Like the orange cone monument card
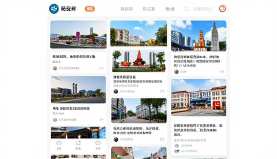Viewport: 277px width, 159px height. [x=162, y=91]
